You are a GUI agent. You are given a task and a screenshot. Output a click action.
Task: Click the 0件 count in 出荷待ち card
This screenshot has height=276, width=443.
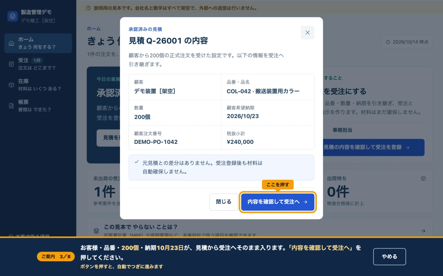click(338, 192)
